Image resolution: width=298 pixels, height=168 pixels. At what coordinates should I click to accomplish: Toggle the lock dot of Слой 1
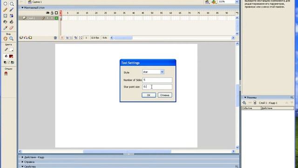click(52, 18)
